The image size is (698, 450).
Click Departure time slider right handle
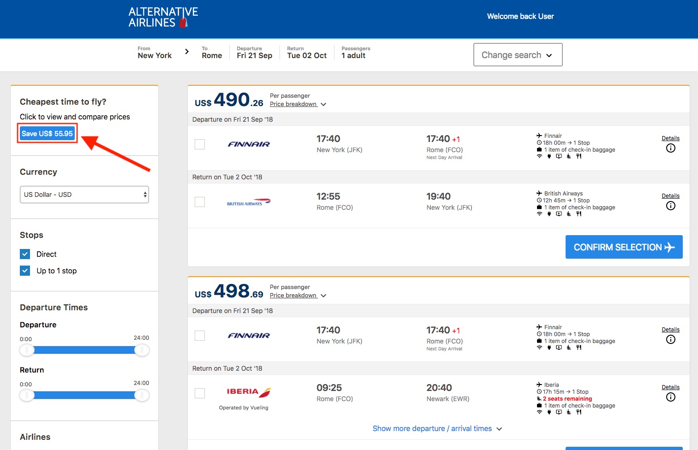[142, 350]
